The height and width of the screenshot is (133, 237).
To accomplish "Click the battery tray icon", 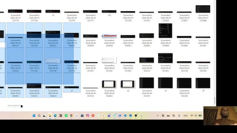I will click(200, 116).
